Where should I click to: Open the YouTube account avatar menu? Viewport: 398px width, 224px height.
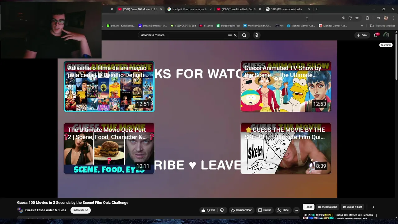click(386, 35)
